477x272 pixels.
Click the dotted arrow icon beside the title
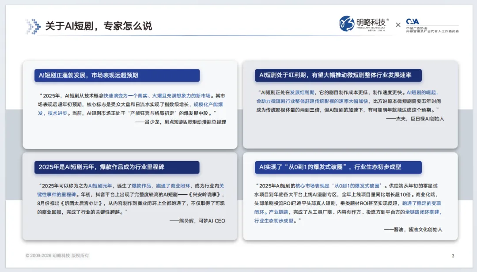click(x=33, y=26)
